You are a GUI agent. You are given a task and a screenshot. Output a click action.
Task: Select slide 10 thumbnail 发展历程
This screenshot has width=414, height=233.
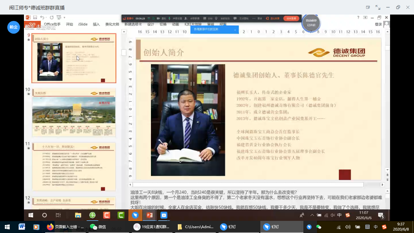[x=74, y=113]
